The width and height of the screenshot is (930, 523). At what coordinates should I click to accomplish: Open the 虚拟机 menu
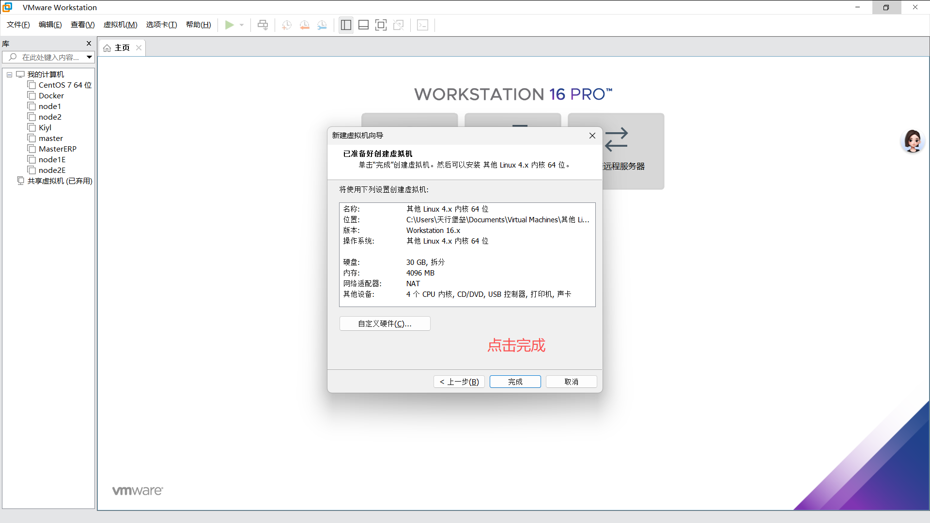click(x=120, y=24)
